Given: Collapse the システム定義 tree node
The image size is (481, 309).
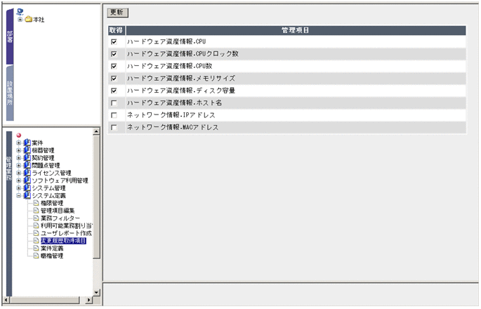Looking at the screenshot, I should pyautogui.click(x=19, y=195).
